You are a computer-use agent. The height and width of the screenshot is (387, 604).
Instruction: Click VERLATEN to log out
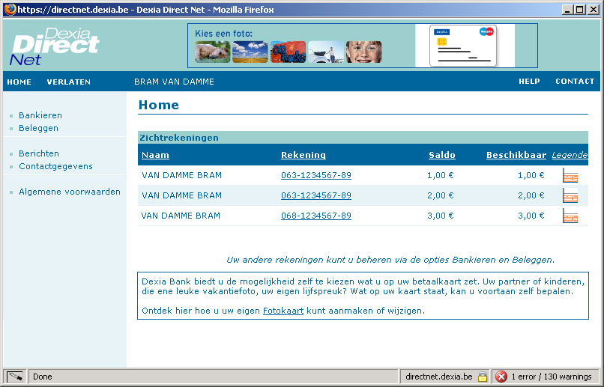(68, 82)
